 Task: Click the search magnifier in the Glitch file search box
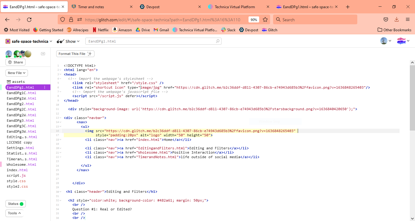[x=218, y=41]
